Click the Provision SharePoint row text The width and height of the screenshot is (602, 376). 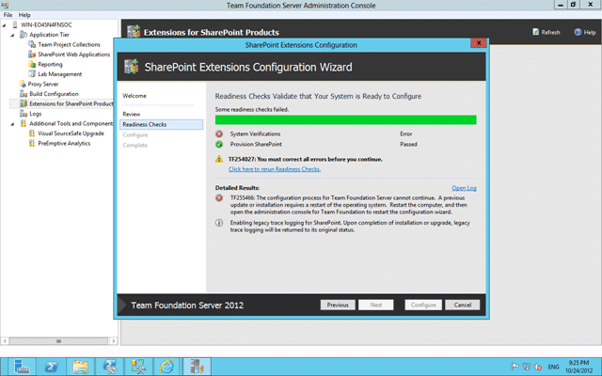[256, 144]
